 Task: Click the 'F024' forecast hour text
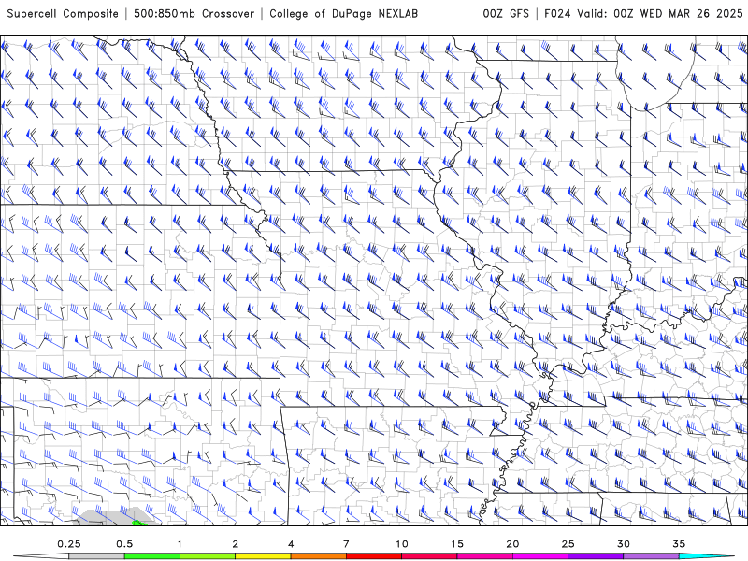click(x=557, y=14)
